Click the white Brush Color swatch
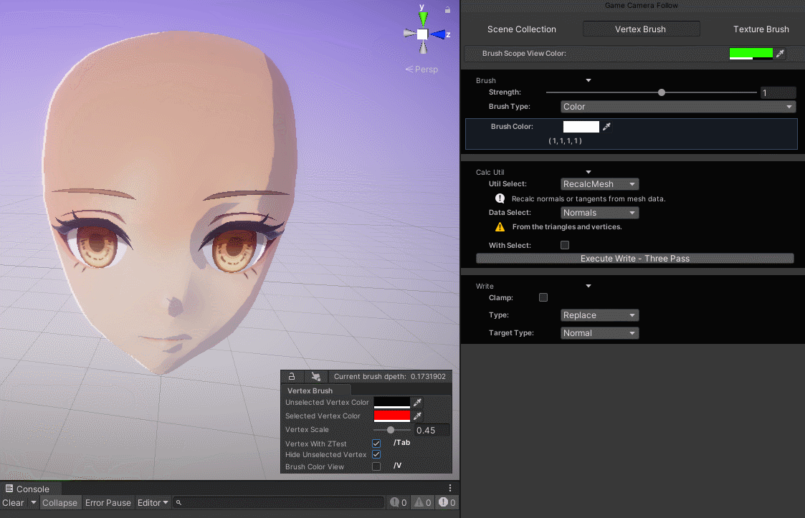The image size is (805, 518). [582, 126]
